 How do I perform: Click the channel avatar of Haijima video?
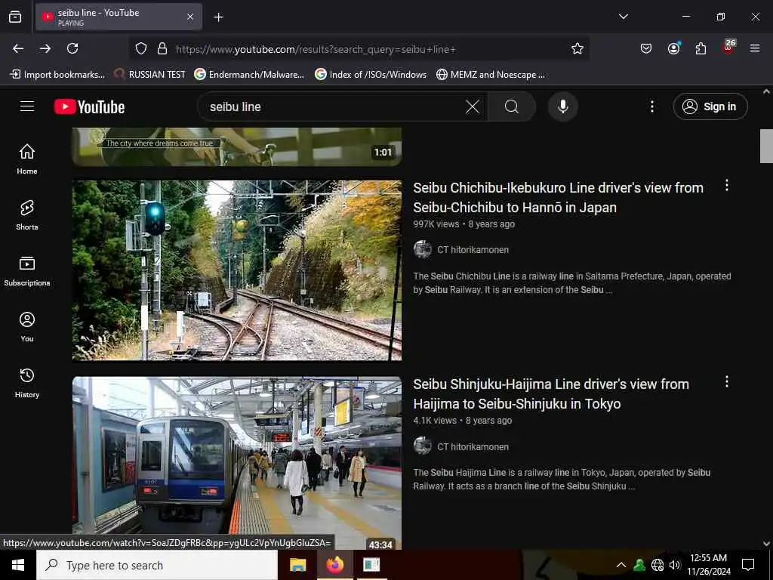[x=423, y=446]
